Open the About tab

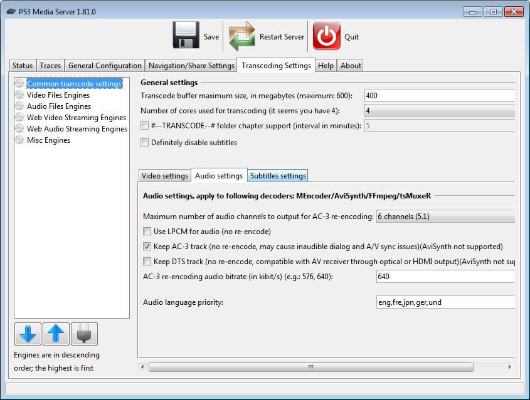(x=351, y=66)
